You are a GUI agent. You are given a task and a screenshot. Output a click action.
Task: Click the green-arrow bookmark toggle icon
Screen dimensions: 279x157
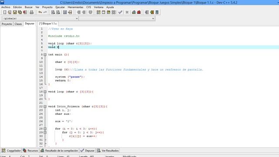[152, 12]
